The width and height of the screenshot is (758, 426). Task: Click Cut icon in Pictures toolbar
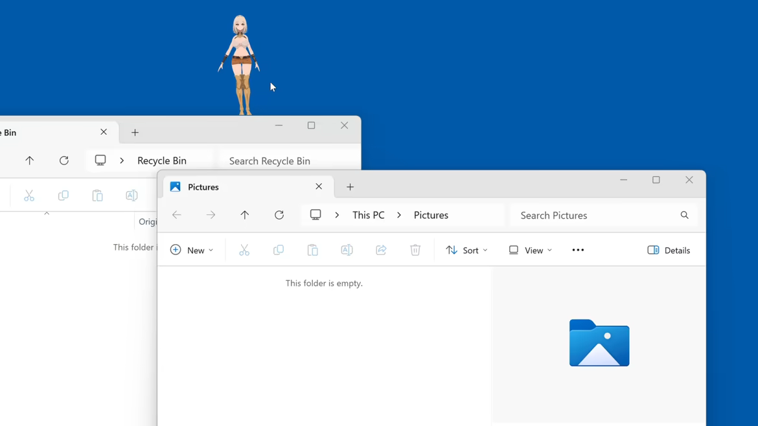pyautogui.click(x=244, y=250)
